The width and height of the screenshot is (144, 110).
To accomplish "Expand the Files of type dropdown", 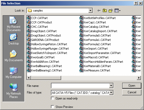I will (111, 93).
